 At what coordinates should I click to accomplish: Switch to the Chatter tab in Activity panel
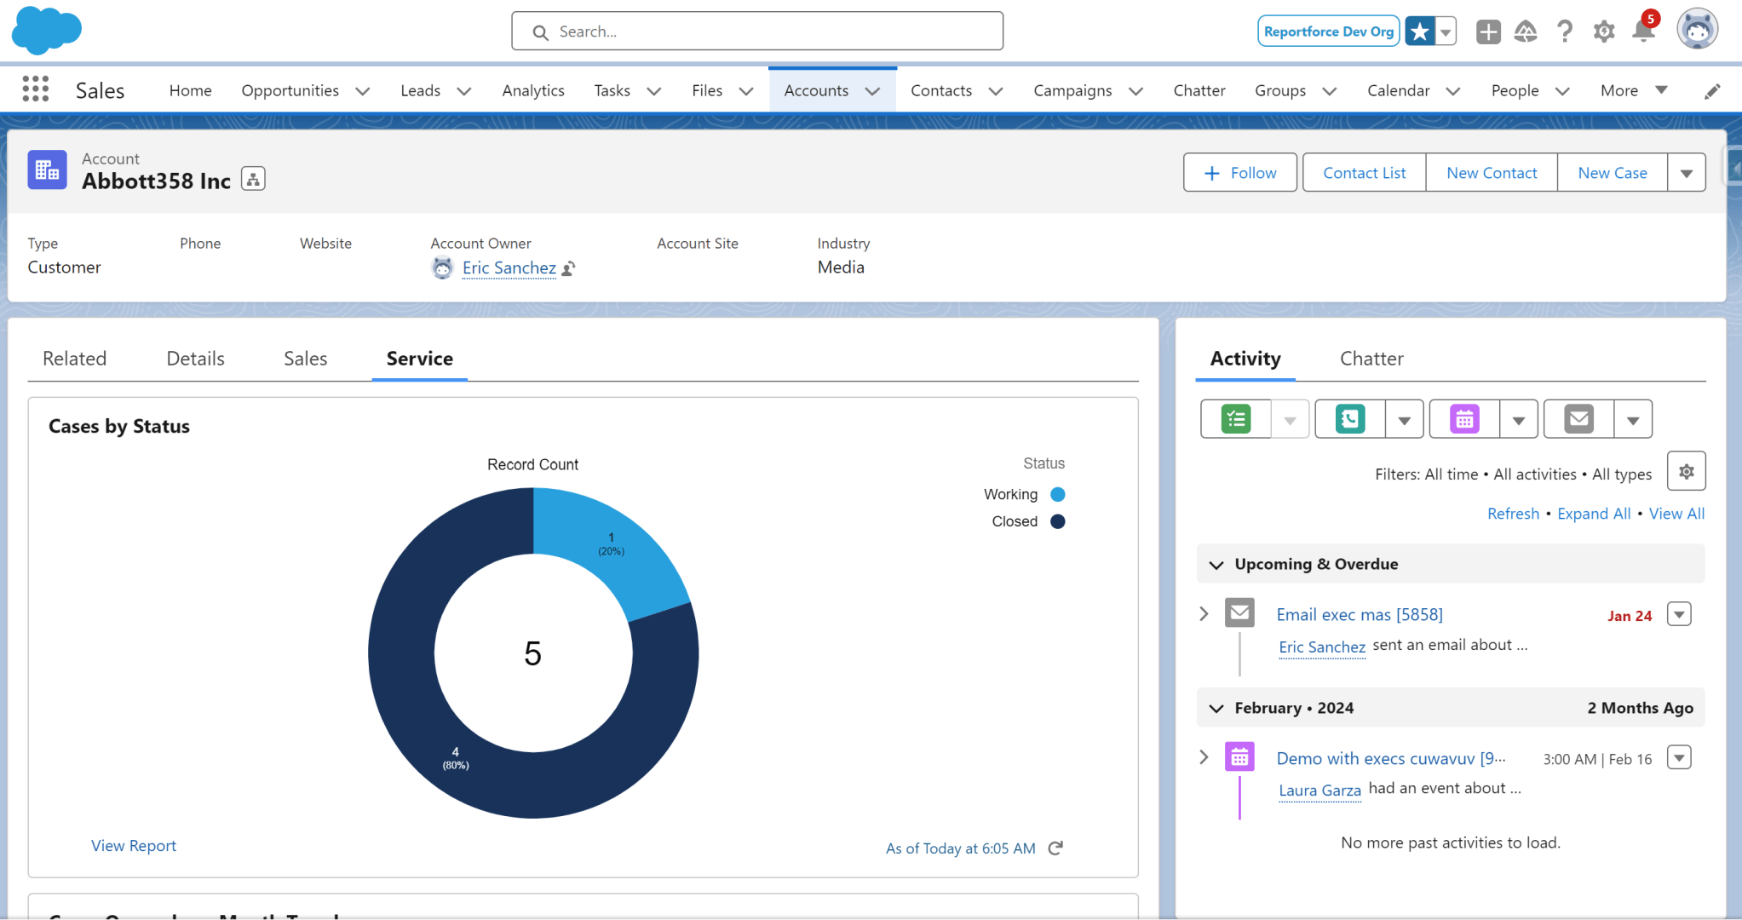1371,359
